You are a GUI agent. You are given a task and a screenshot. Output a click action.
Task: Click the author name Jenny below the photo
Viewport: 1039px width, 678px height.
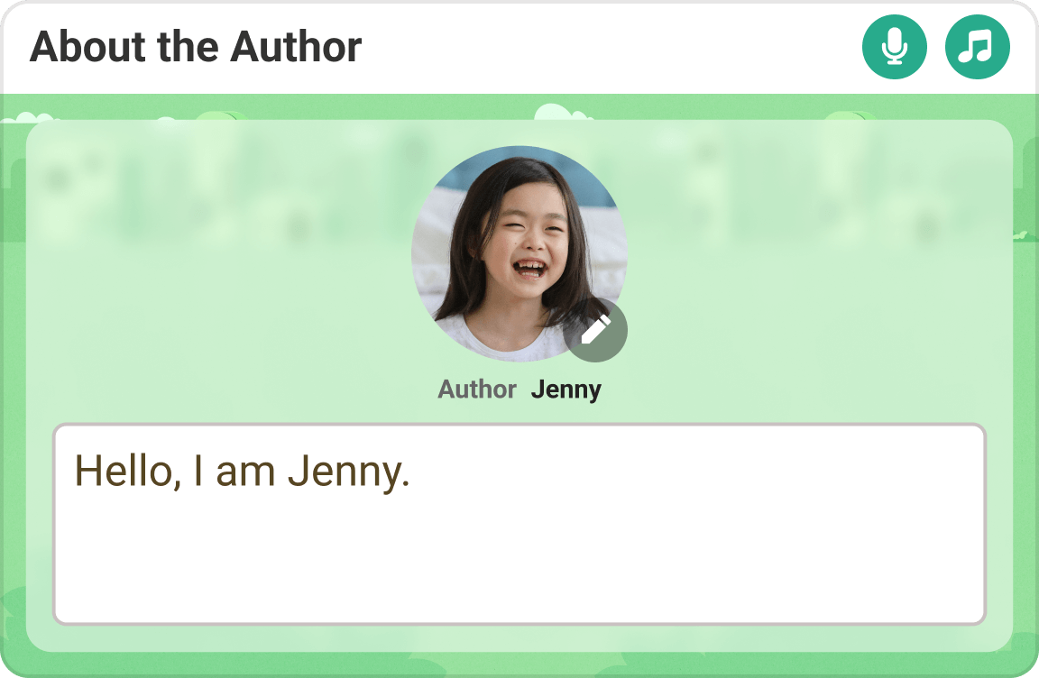565,389
